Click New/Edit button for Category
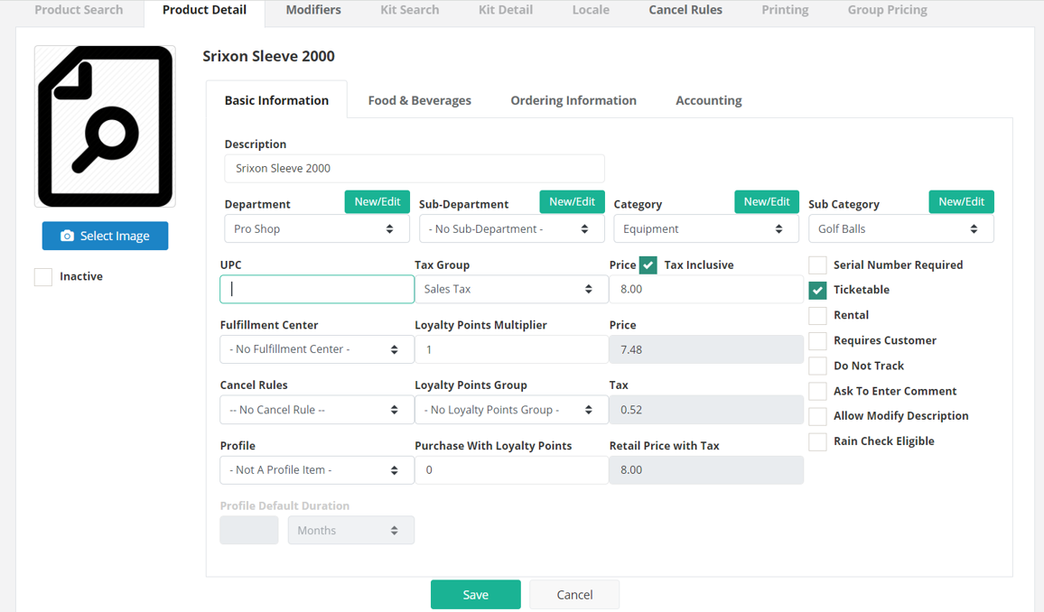The height and width of the screenshot is (612, 1044). (x=767, y=201)
